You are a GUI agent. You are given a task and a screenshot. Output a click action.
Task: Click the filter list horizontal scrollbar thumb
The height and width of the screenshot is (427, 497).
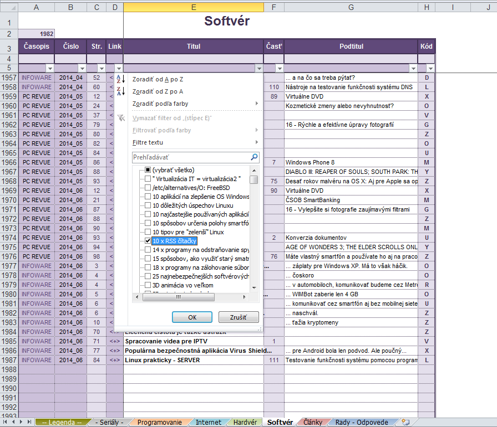179,297
